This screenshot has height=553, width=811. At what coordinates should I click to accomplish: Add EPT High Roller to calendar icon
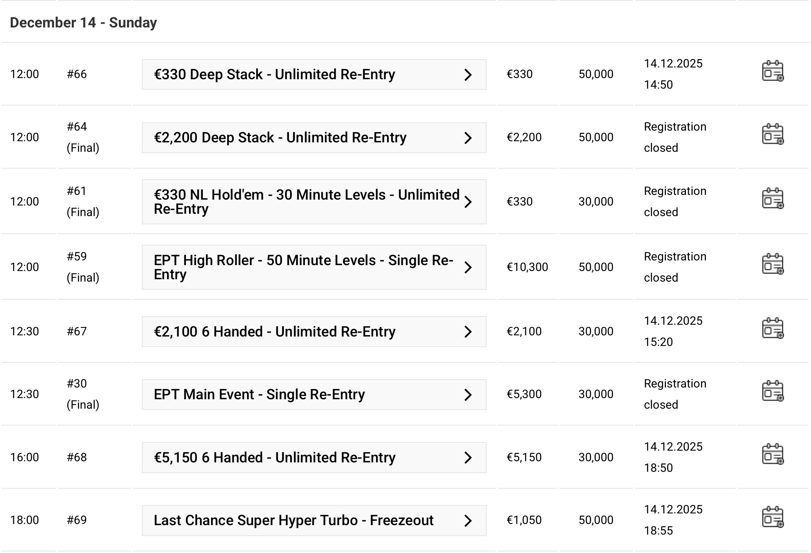click(x=772, y=264)
